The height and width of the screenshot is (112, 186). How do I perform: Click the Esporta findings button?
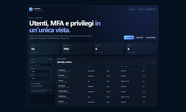coord(151,38)
